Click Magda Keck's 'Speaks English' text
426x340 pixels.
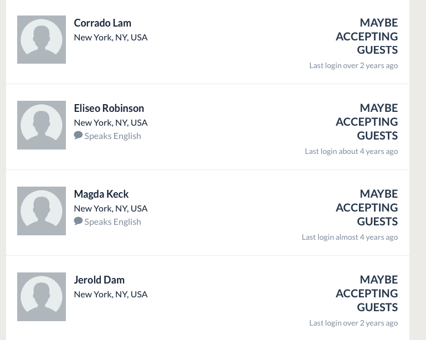[112, 222]
